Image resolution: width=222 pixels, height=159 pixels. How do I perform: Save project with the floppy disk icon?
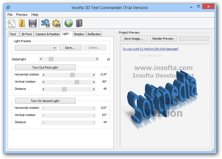[33, 23]
